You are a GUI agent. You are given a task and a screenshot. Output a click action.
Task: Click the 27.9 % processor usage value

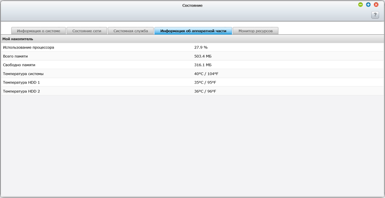(201, 48)
